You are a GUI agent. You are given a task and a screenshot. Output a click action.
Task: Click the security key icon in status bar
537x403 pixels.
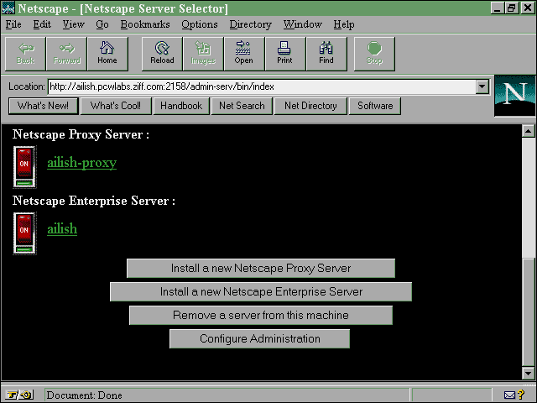point(19,395)
